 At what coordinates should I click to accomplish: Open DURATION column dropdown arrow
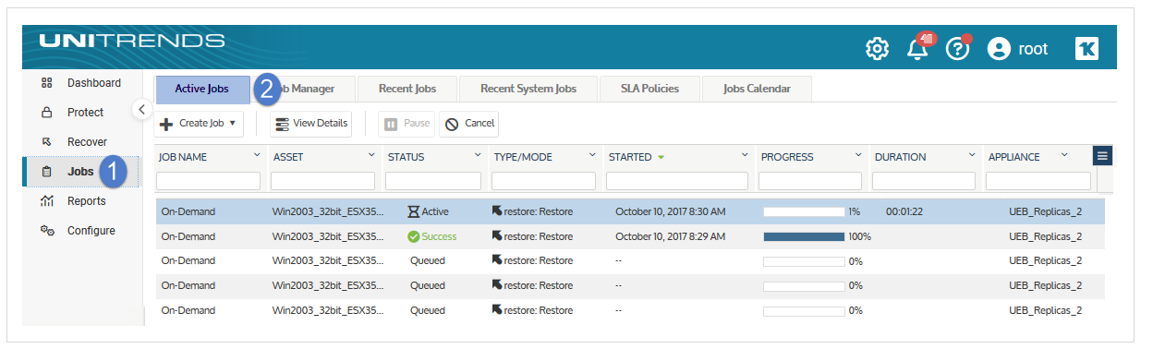972,156
